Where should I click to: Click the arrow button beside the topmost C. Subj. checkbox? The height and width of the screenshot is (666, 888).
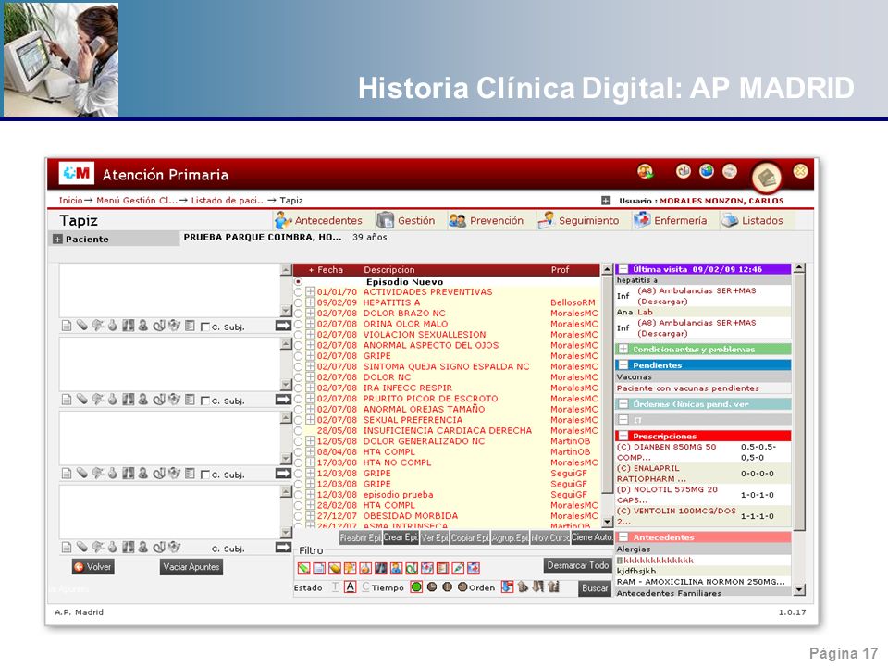[283, 326]
